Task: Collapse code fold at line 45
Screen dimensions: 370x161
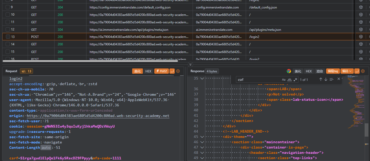Action: point(202,137)
